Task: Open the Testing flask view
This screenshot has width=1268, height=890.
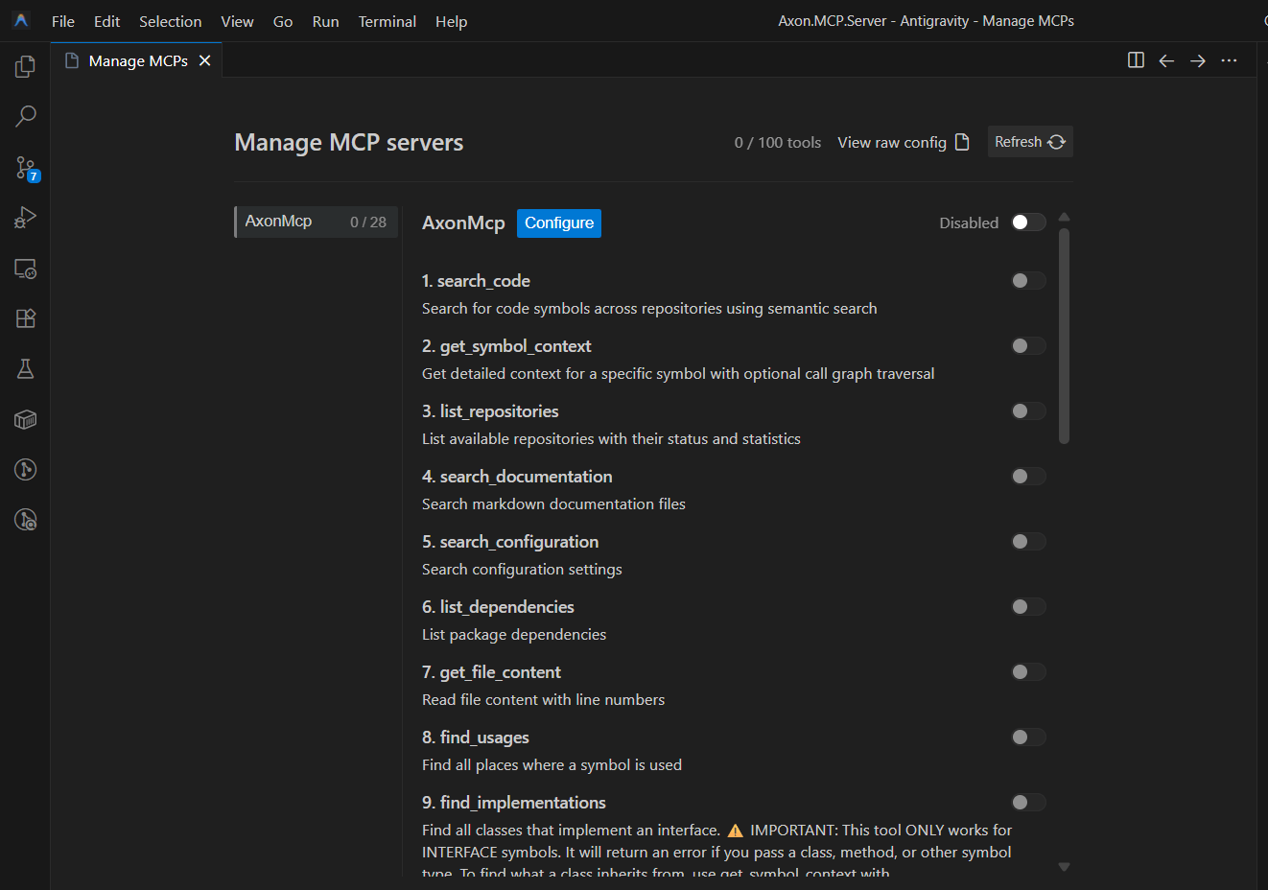Action: tap(25, 368)
